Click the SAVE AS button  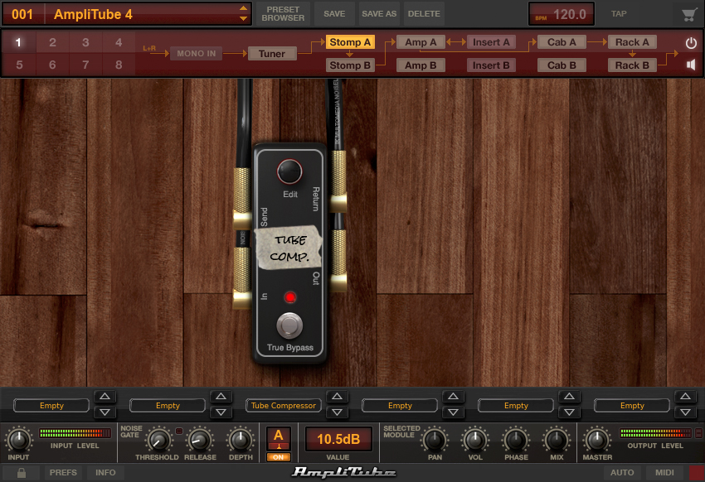point(379,14)
